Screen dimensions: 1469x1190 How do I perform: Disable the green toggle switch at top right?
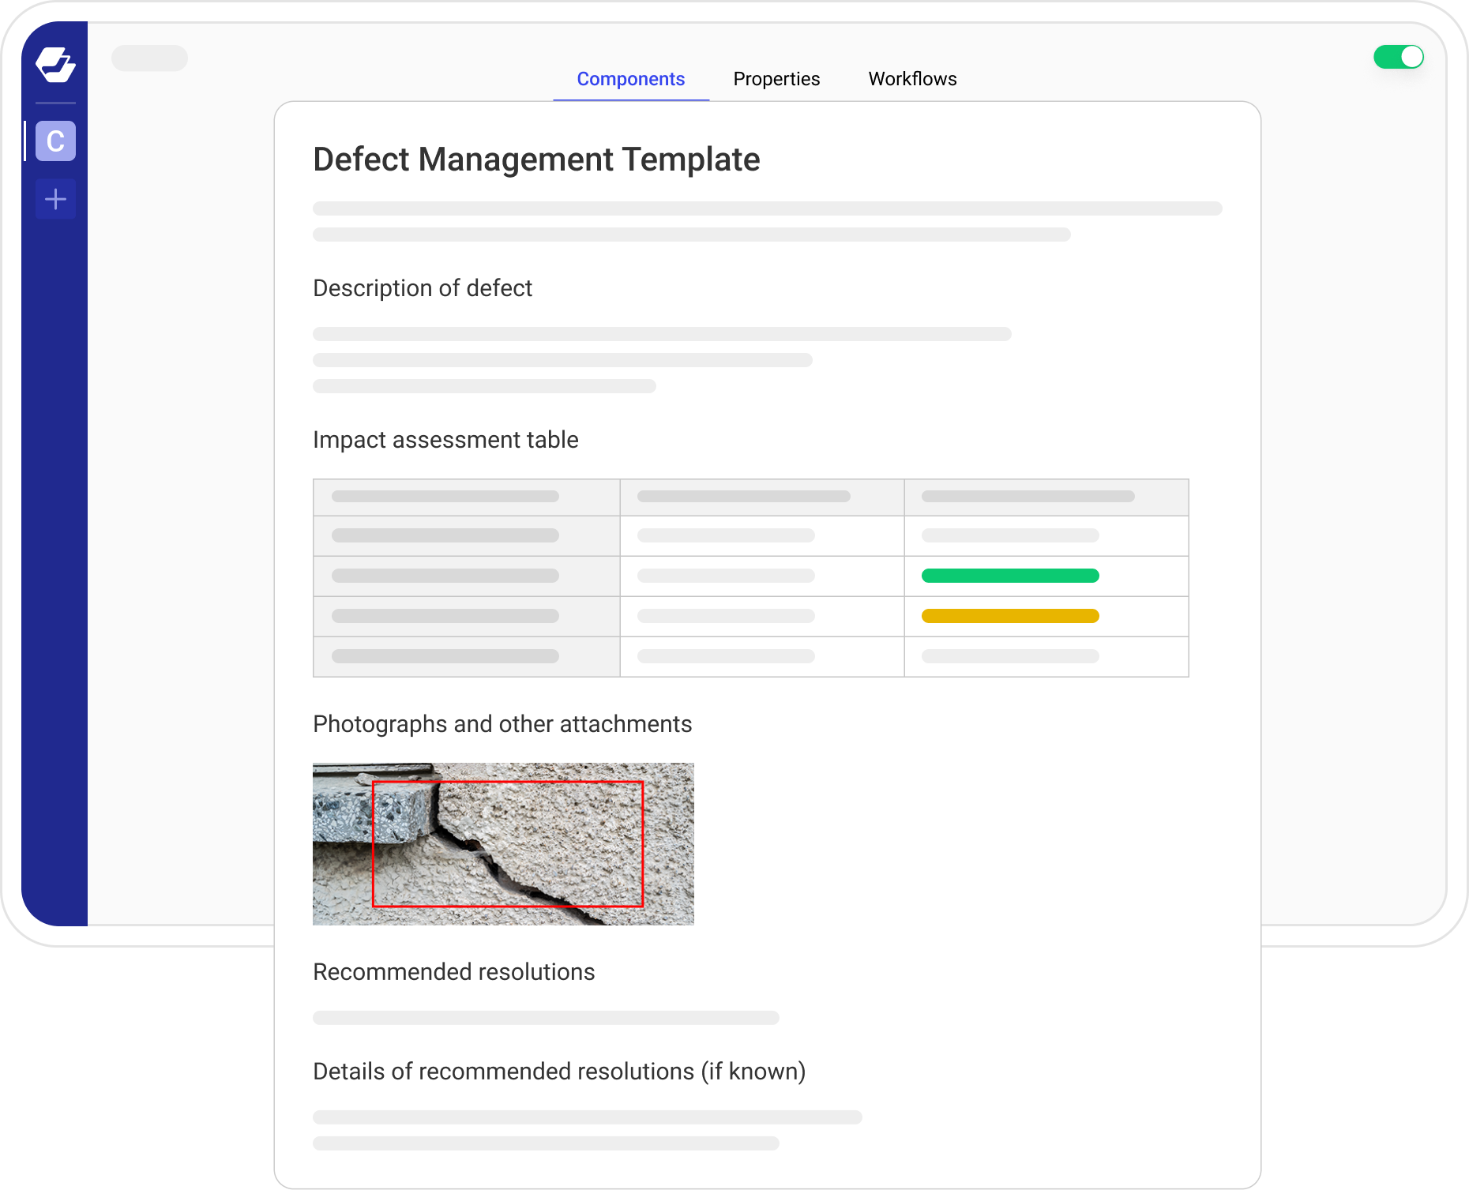click(1399, 57)
